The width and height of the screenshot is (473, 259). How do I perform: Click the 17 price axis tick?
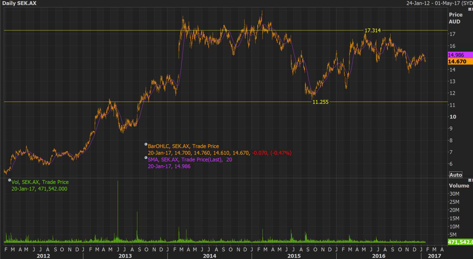click(452, 34)
